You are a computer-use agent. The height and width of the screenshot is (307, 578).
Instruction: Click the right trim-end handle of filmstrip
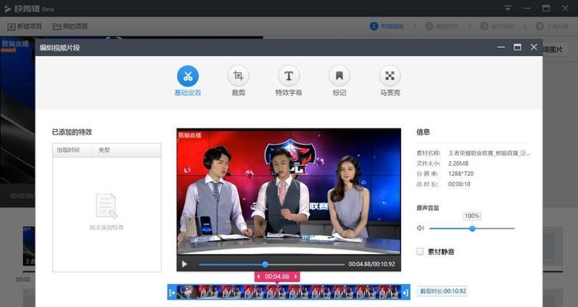406,292
